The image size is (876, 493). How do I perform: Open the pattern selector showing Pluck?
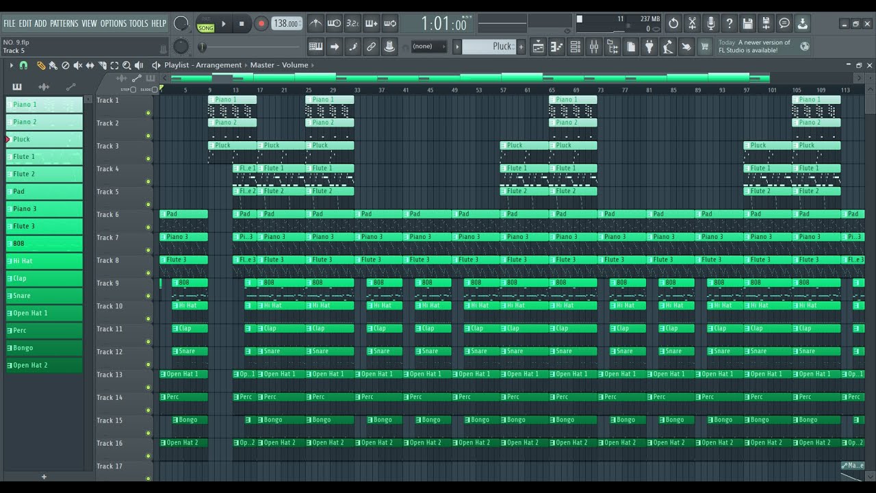click(490, 47)
